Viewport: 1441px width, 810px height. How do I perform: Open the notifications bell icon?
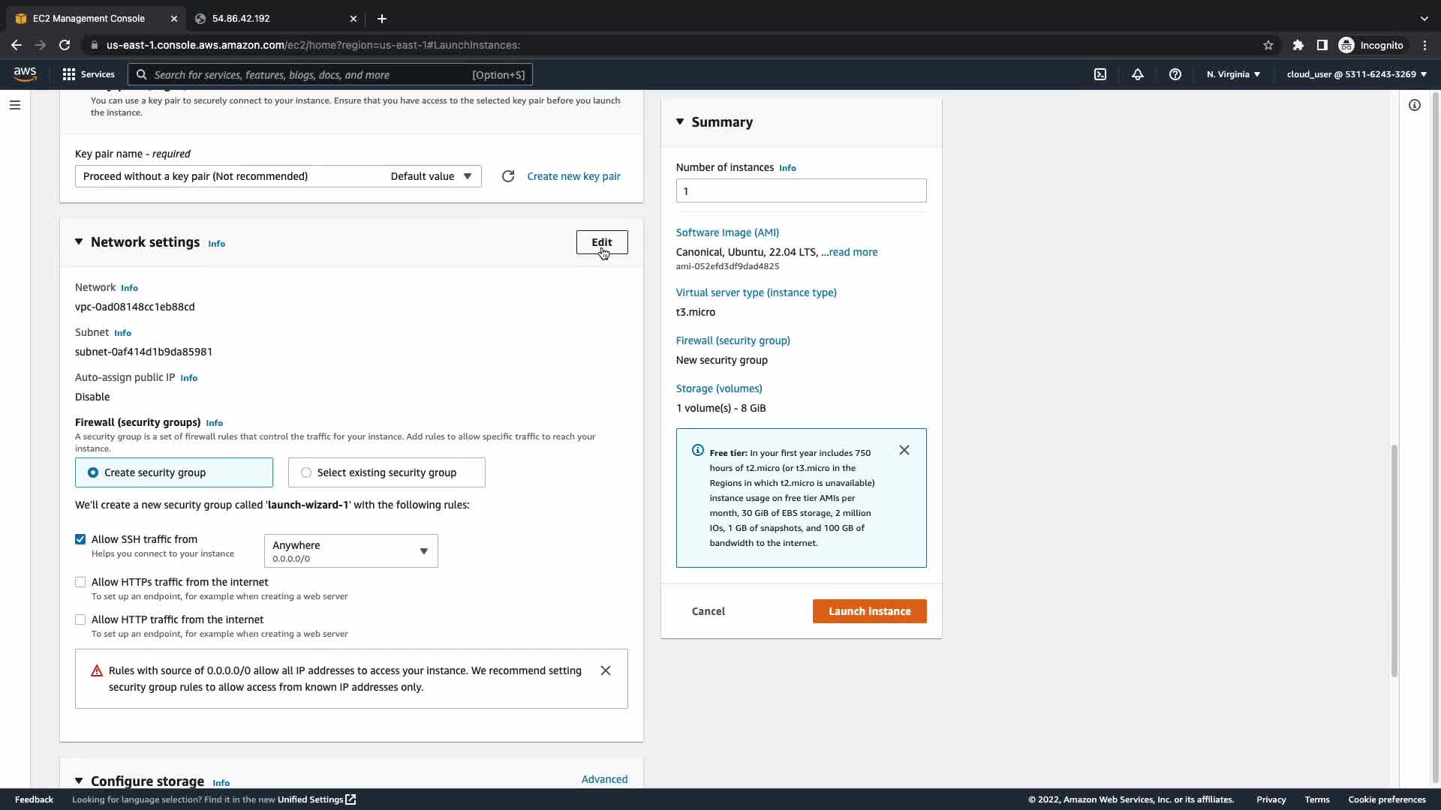pos(1138,74)
